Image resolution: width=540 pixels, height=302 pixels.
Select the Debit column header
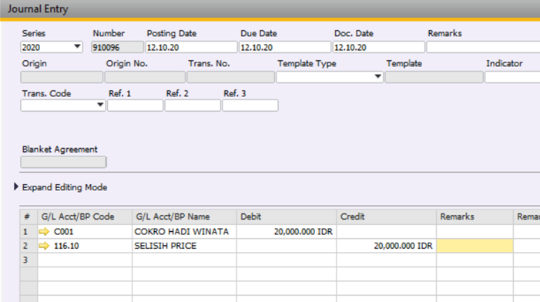pyautogui.click(x=287, y=216)
